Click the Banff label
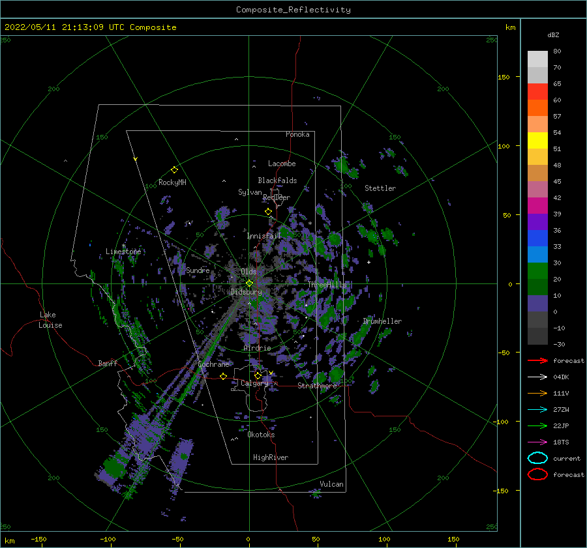 coord(108,363)
